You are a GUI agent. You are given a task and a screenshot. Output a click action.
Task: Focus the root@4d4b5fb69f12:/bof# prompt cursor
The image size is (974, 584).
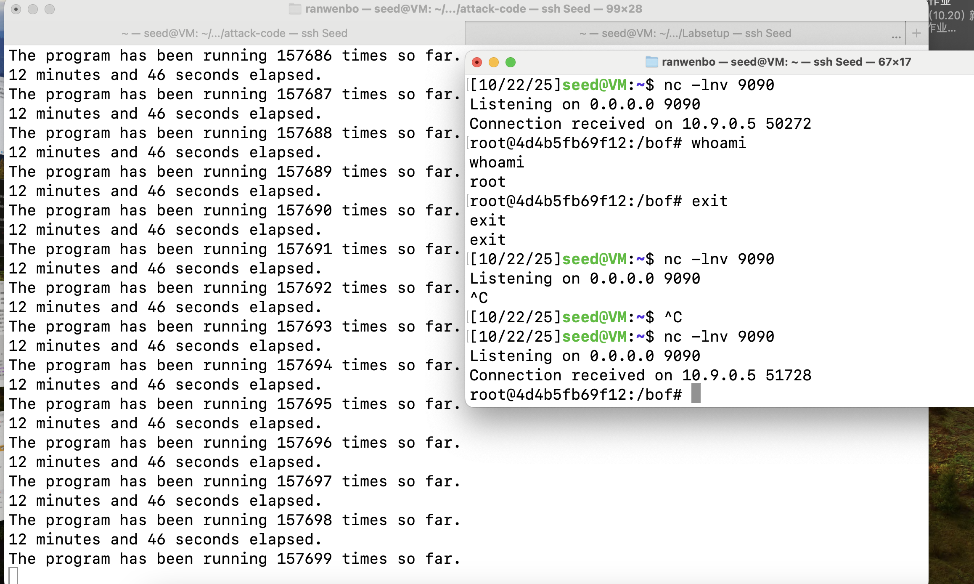click(x=696, y=394)
